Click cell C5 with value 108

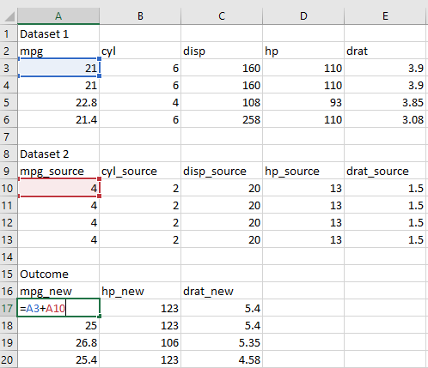(x=222, y=102)
